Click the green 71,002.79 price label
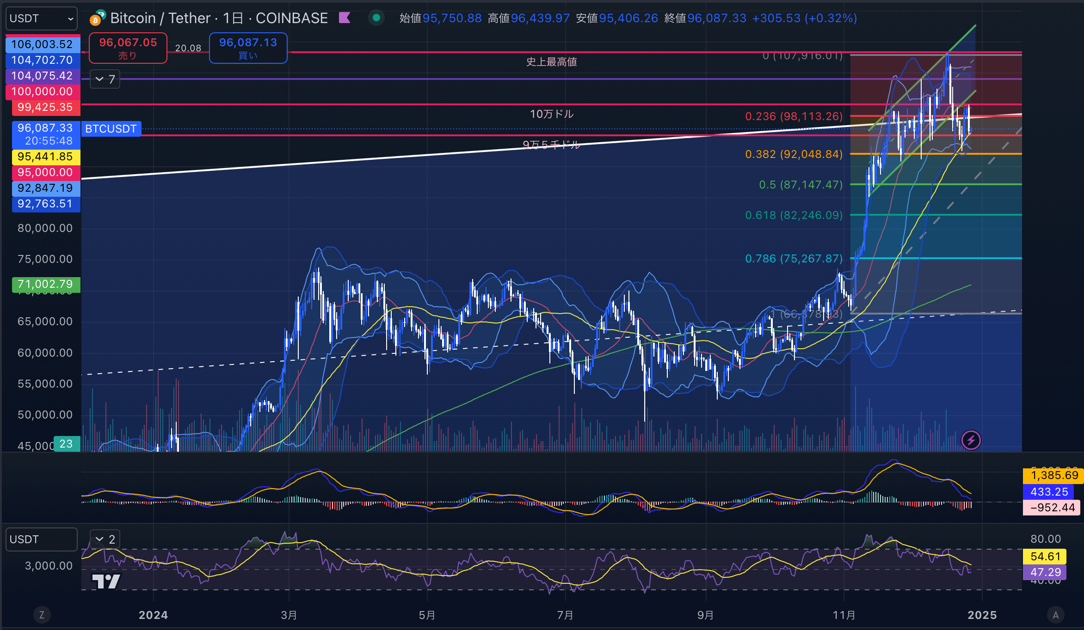The image size is (1084, 630). tap(45, 284)
